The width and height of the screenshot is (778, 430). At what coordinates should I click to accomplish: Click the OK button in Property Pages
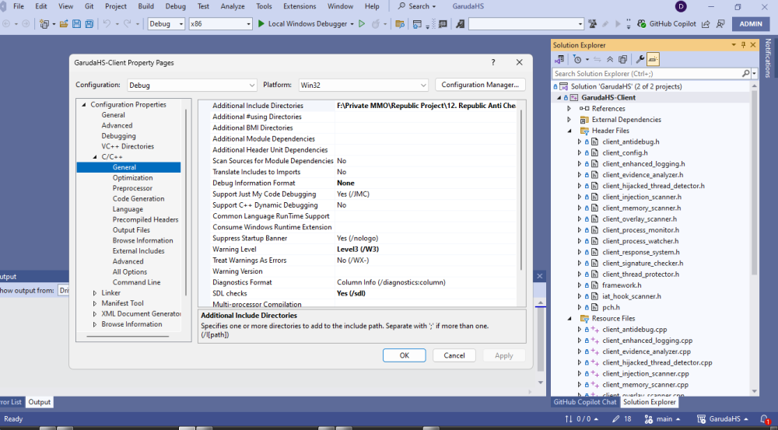click(x=405, y=355)
